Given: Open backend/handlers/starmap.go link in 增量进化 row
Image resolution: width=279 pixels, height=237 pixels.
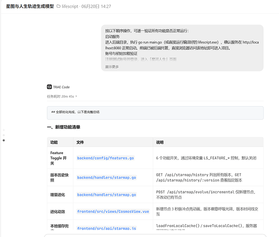Looking at the screenshot, I should tap(107, 195).
